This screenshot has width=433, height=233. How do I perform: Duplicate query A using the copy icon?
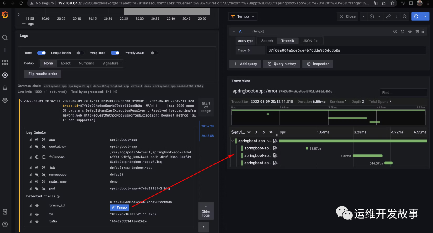(x=403, y=31)
